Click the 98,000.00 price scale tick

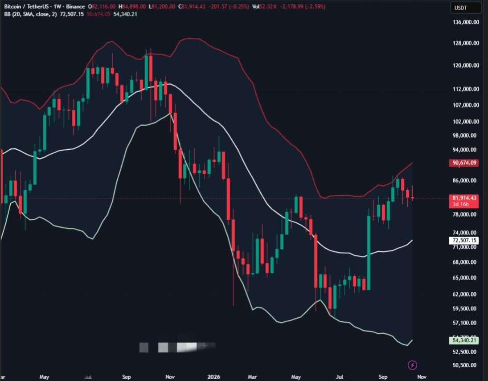click(x=464, y=135)
